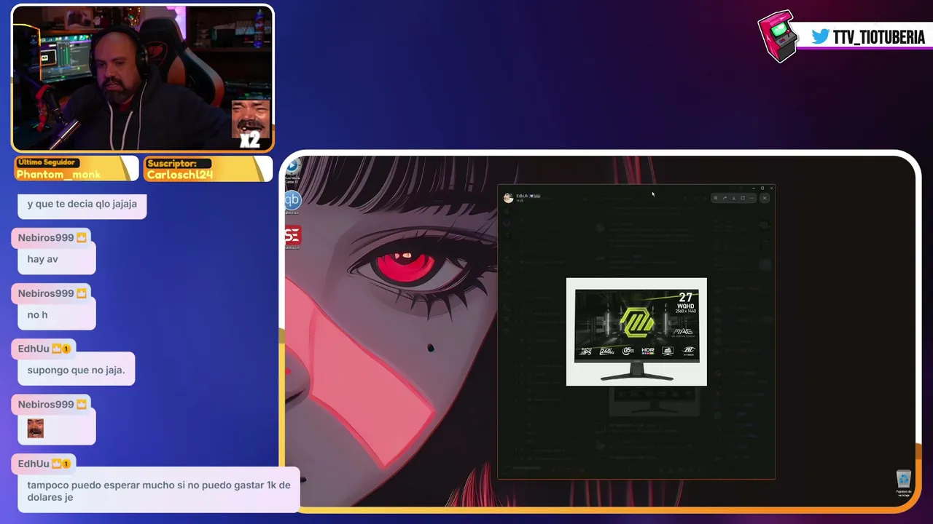Image resolution: width=933 pixels, height=524 pixels.
Task: Maximize the chat app window
Action: 762,188
